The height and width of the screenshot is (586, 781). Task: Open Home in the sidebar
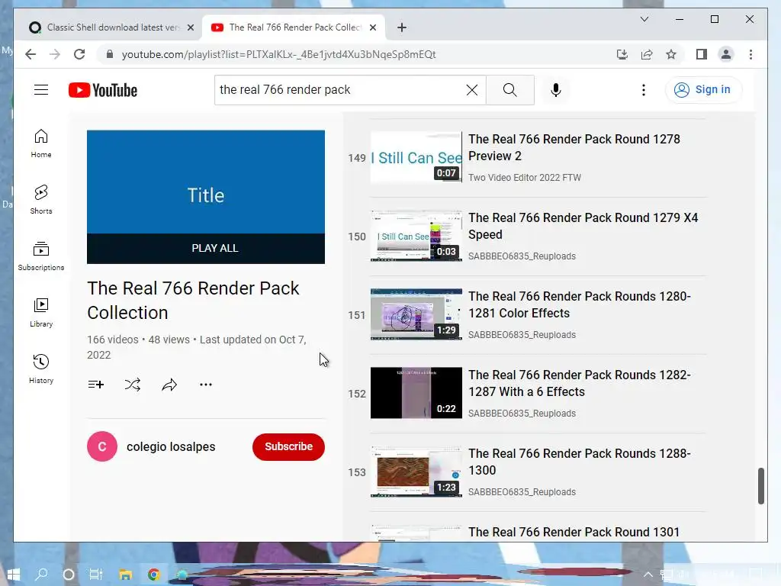(x=41, y=143)
